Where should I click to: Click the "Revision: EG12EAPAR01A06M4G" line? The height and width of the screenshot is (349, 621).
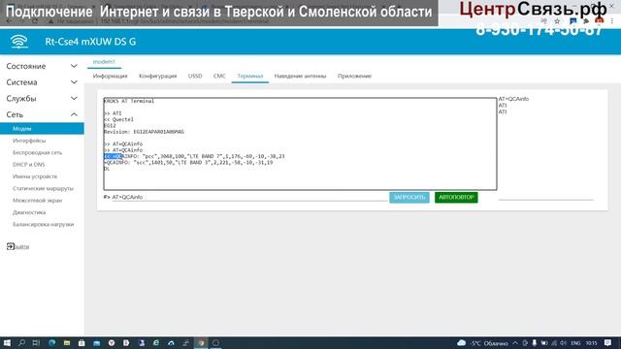click(x=145, y=132)
